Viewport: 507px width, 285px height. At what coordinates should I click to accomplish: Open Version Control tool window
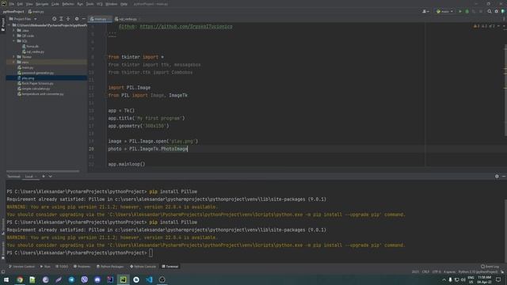(x=21, y=267)
